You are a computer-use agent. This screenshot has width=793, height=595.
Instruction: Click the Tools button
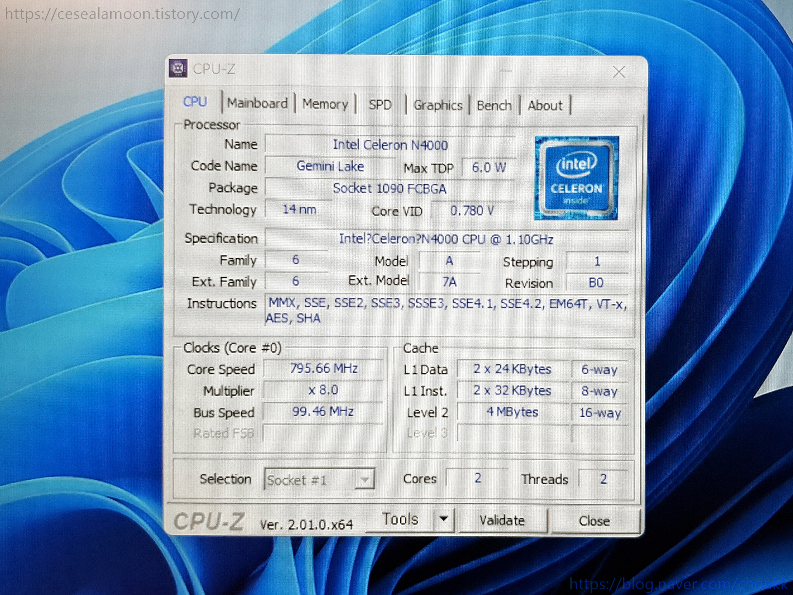400,519
